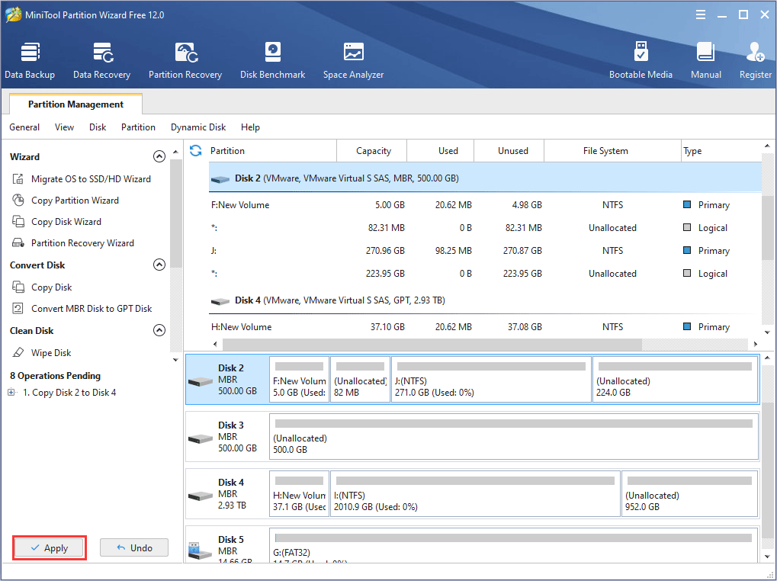Click the partition list horizontal scrollbar
This screenshot has width=777, height=581.
pos(432,344)
